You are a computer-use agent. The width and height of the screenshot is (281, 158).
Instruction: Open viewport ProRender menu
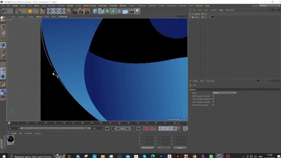[63, 17]
